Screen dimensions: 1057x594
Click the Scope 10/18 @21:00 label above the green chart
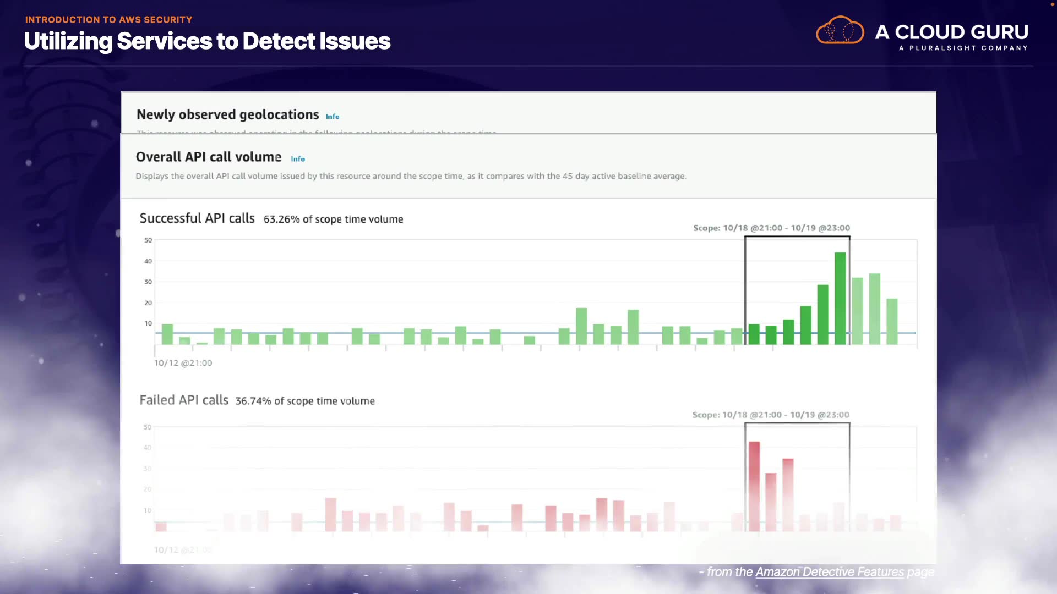[771, 228]
